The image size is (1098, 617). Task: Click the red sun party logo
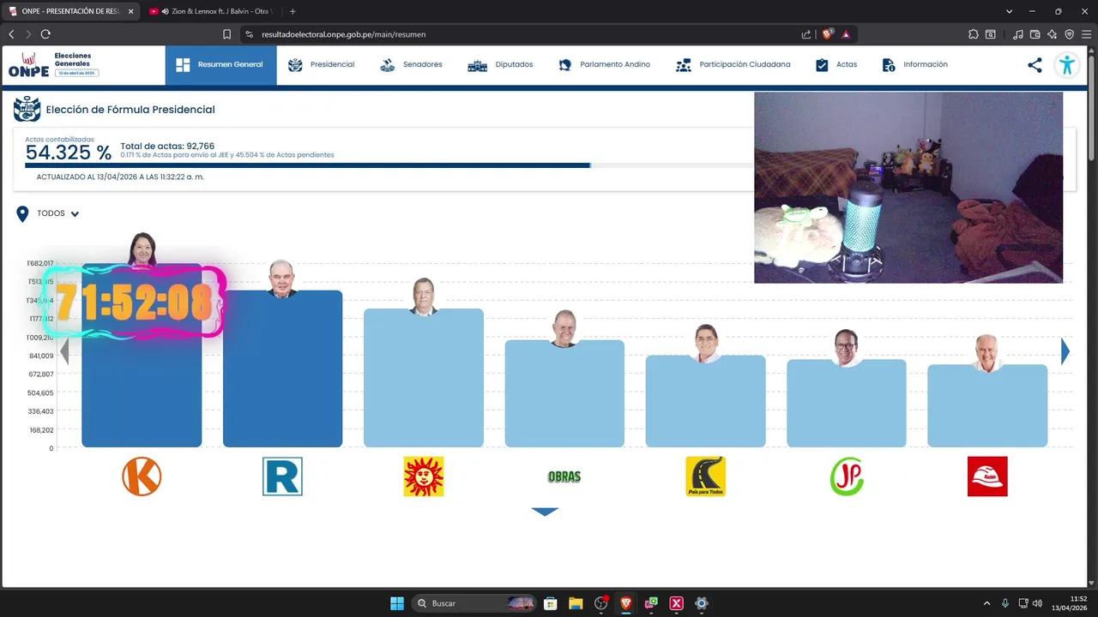coord(424,476)
